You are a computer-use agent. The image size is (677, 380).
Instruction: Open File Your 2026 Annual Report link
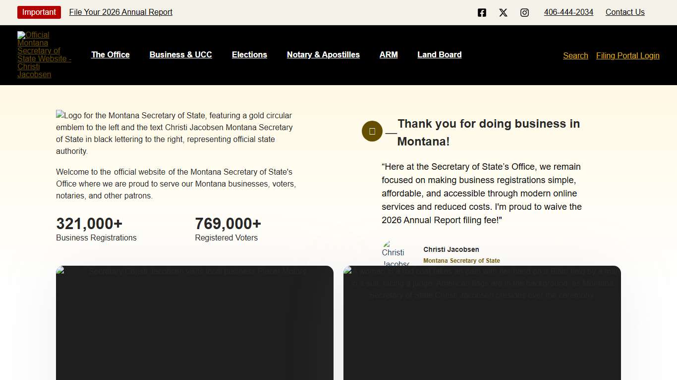[121, 12]
